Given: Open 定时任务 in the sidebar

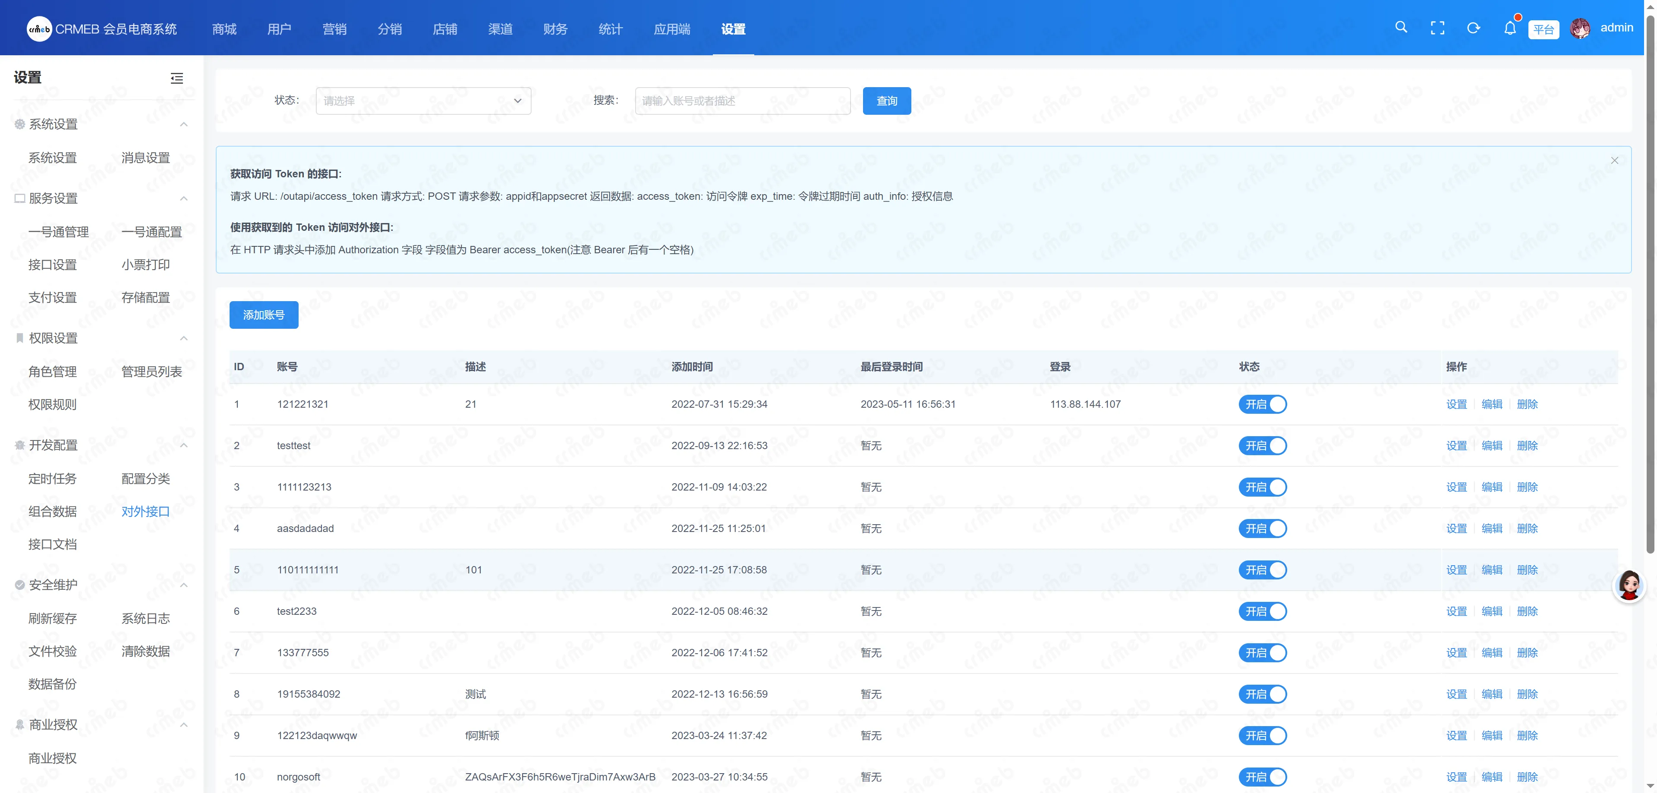Looking at the screenshot, I should point(53,479).
